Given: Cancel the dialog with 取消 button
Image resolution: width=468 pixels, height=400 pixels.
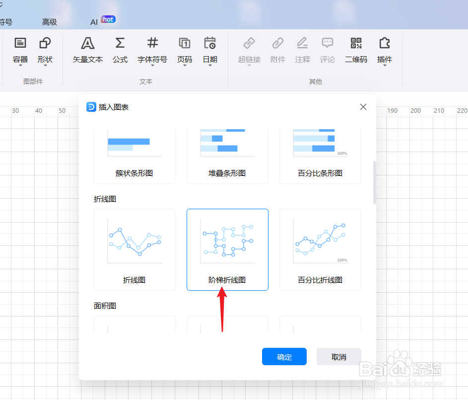Looking at the screenshot, I should pos(338,356).
